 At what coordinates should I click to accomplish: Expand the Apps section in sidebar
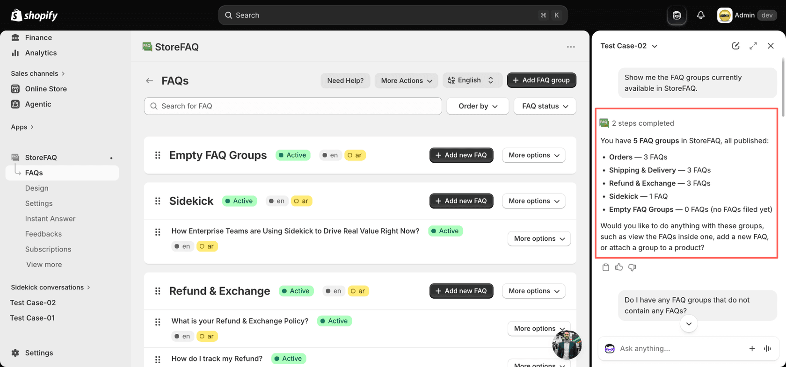point(22,127)
